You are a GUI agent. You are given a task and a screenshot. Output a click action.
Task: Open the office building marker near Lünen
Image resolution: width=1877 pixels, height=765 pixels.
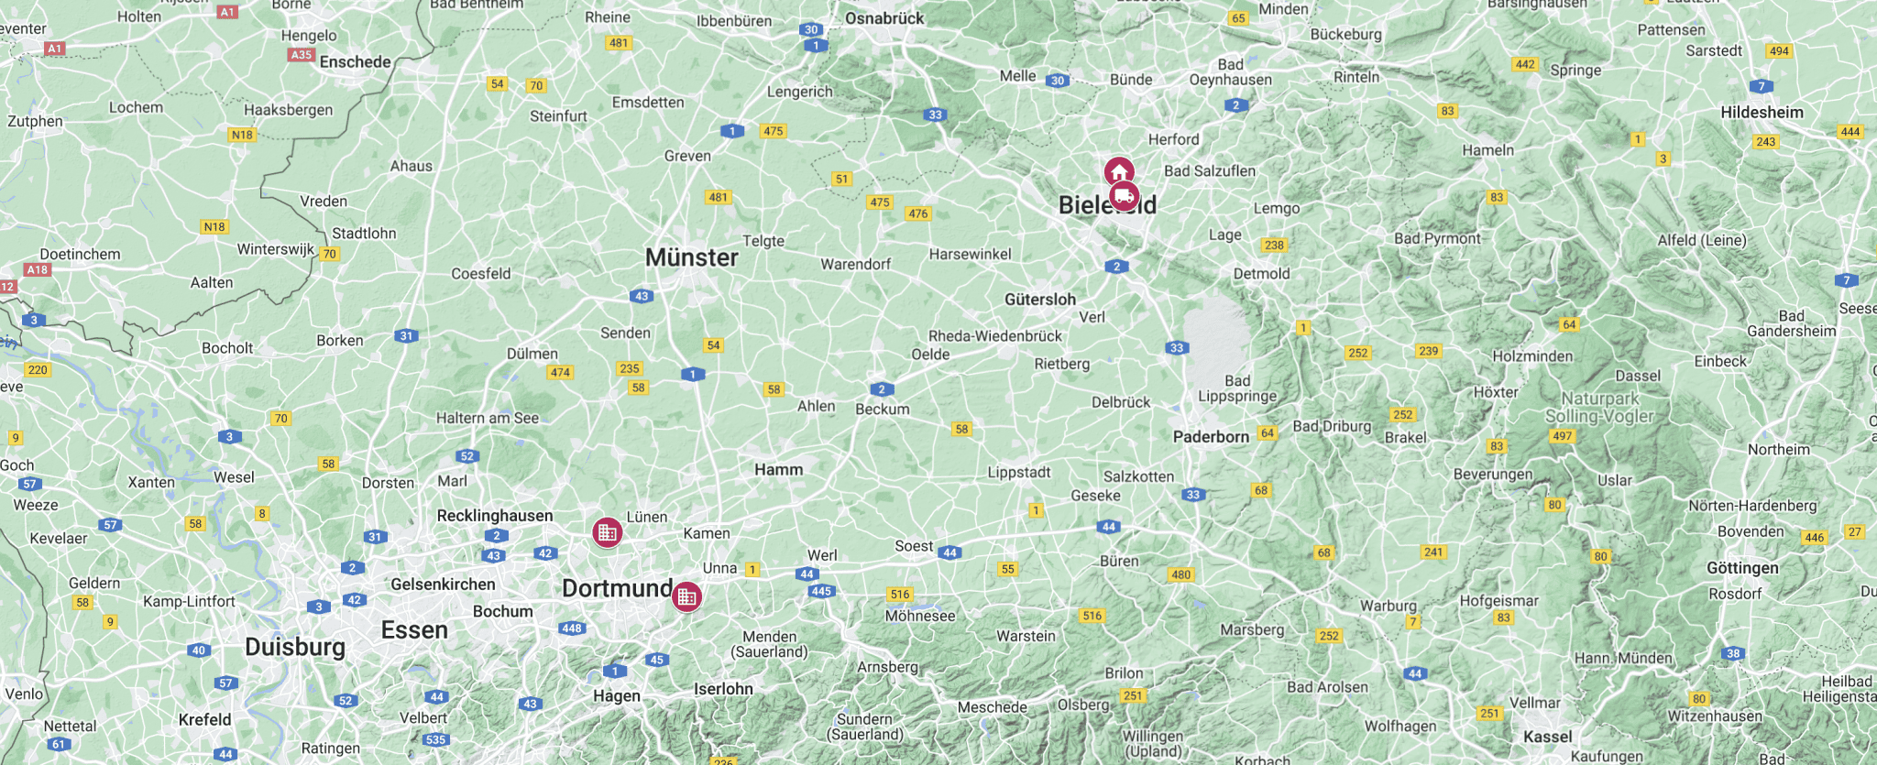tap(607, 532)
